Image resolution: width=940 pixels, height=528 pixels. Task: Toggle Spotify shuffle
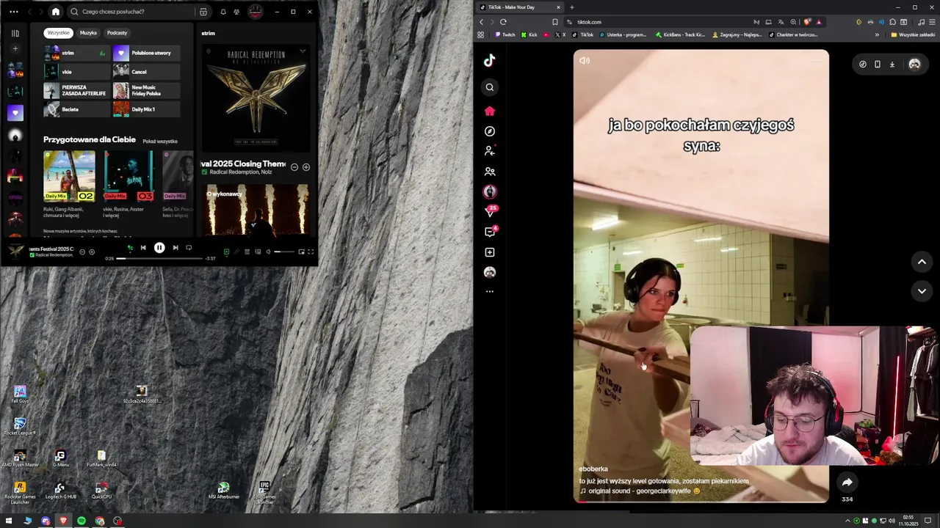tap(130, 248)
